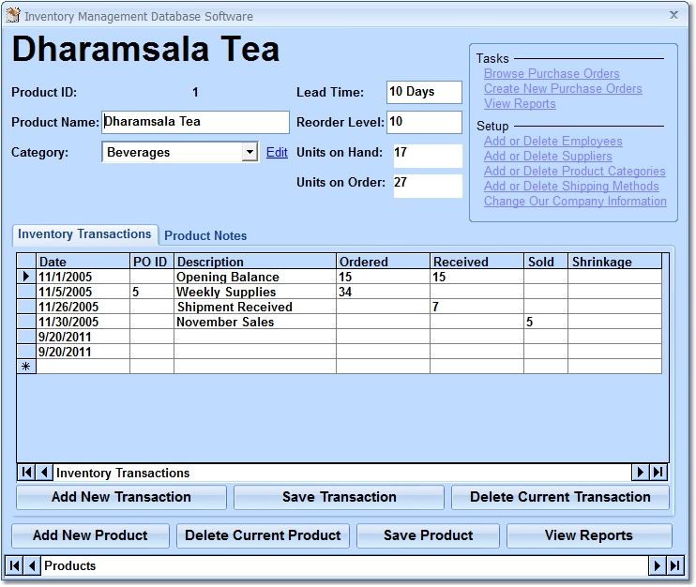
Task: Click the Add New Transaction button
Action: tap(121, 497)
